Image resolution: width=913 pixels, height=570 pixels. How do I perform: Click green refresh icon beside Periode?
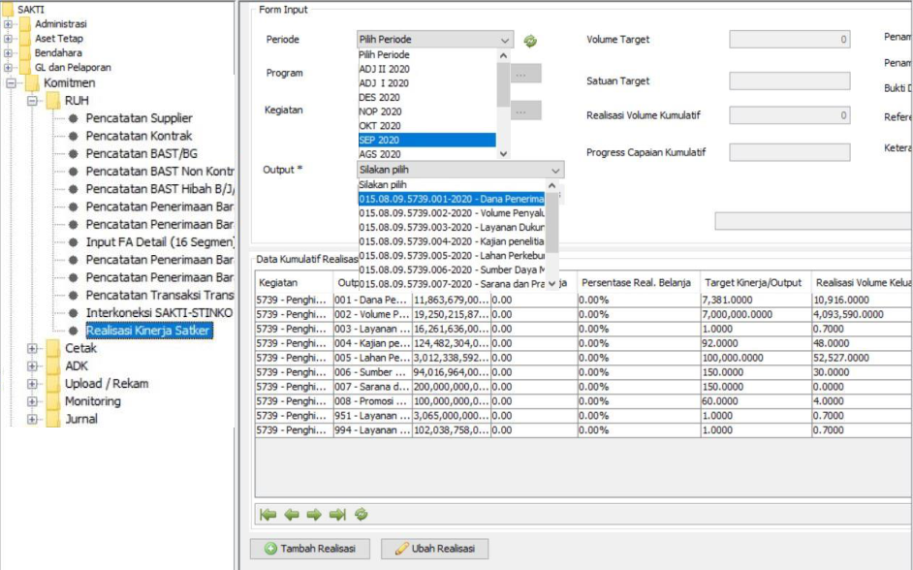(530, 41)
